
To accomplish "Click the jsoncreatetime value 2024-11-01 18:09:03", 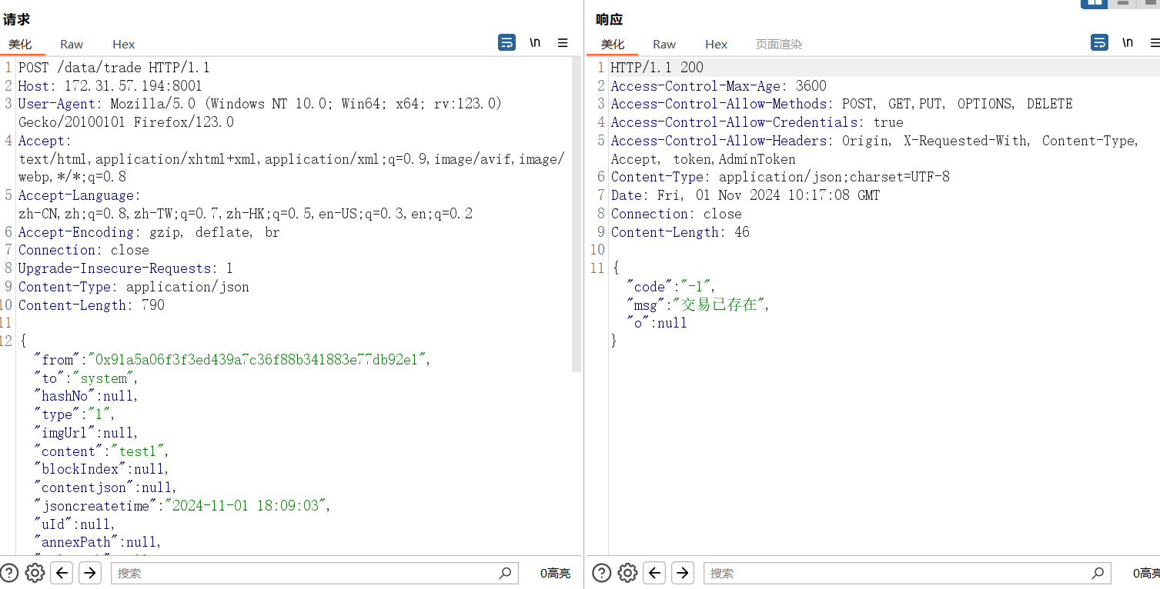I will pos(247,506).
